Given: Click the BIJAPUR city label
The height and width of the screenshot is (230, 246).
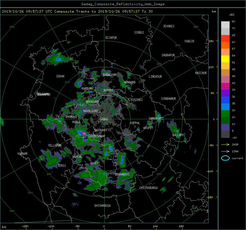Looking at the screenshot, I should tap(111, 38).
